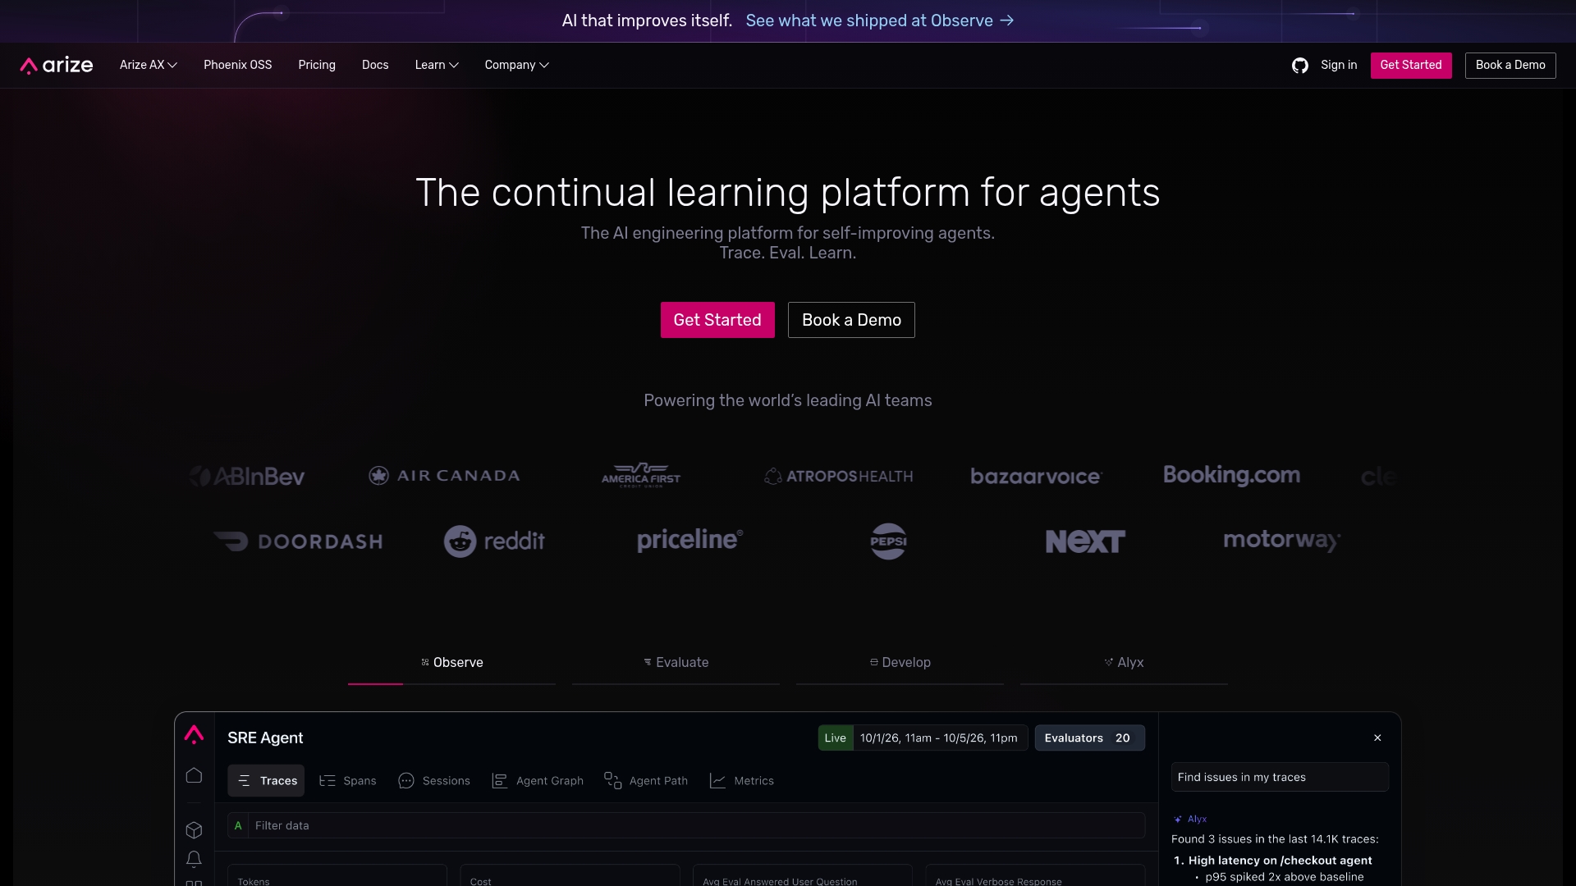1576x886 pixels.
Task: Click the Bazaarvoice logo
Action: click(1036, 476)
